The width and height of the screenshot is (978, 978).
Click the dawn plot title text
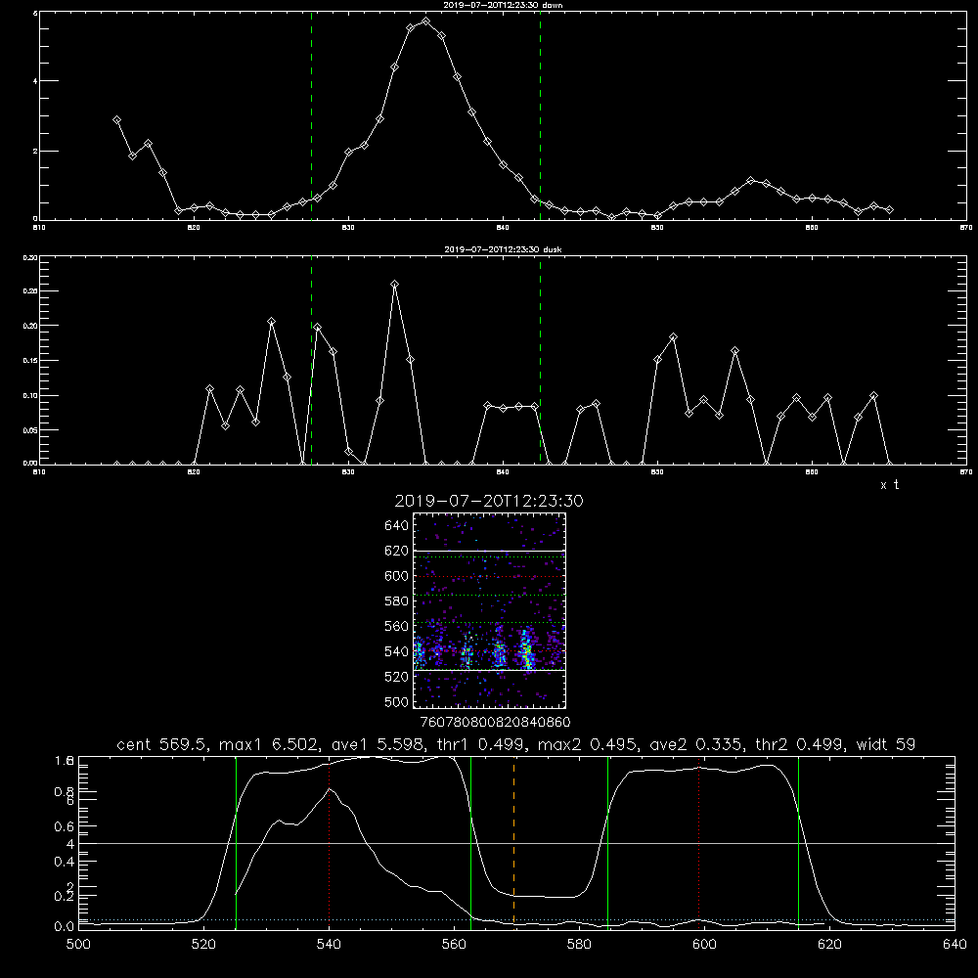(x=503, y=4)
